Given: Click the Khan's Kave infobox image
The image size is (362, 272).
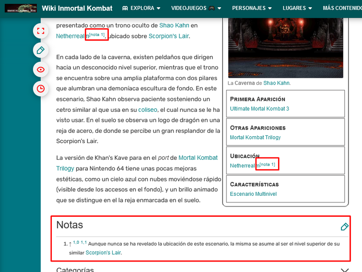Looking at the screenshot, I should click(x=286, y=48).
